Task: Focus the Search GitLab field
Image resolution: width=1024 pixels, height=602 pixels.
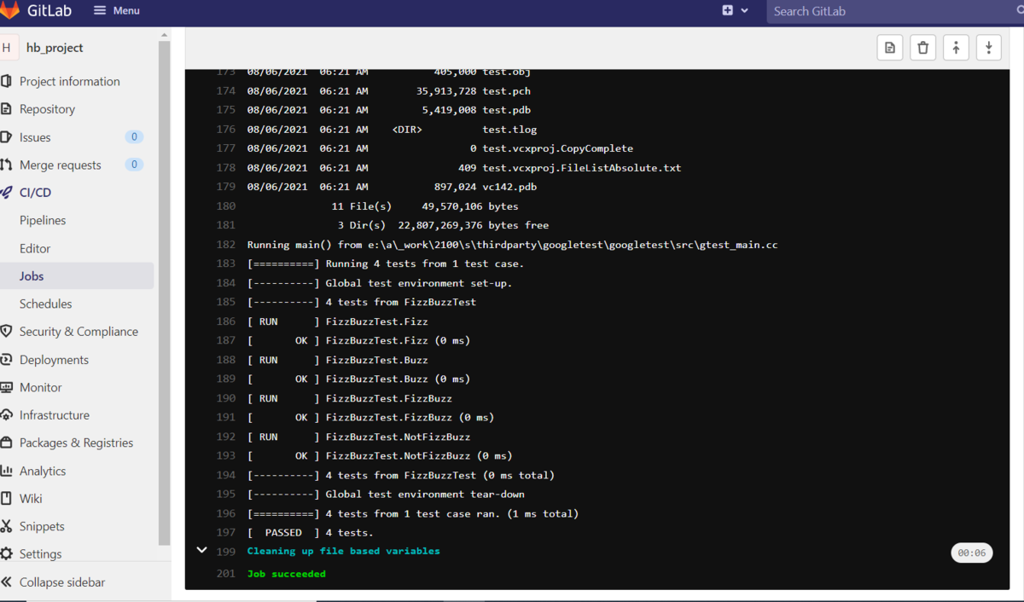Action: pos(895,11)
